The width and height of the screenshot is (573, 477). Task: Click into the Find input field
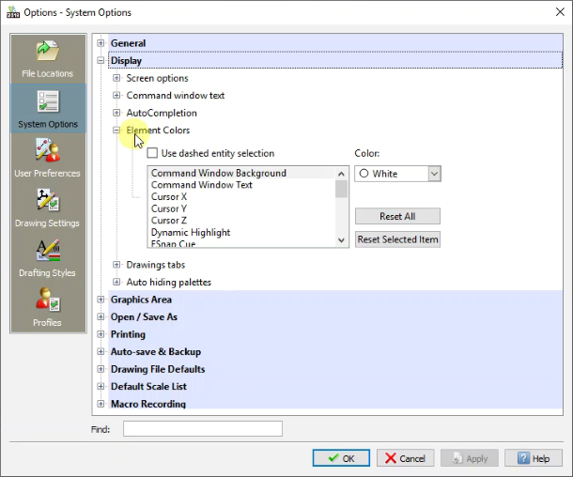click(x=203, y=429)
